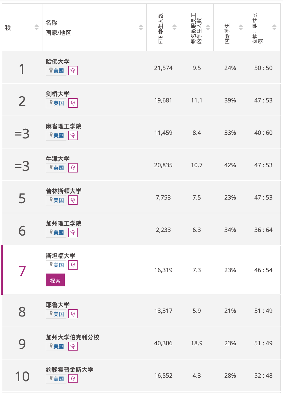The width and height of the screenshot is (283, 393).
Task: Click graduation cap icon for 加州理工学院
Action: (73, 233)
